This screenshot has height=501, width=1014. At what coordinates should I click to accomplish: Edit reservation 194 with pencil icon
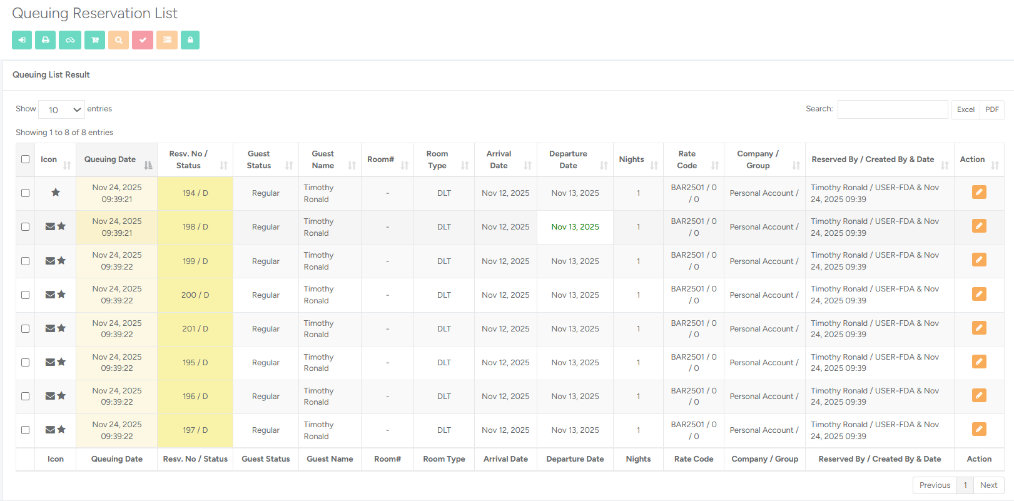click(979, 193)
